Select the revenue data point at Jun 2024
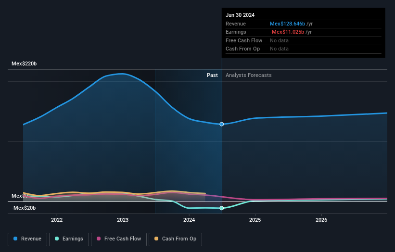 [222, 124]
